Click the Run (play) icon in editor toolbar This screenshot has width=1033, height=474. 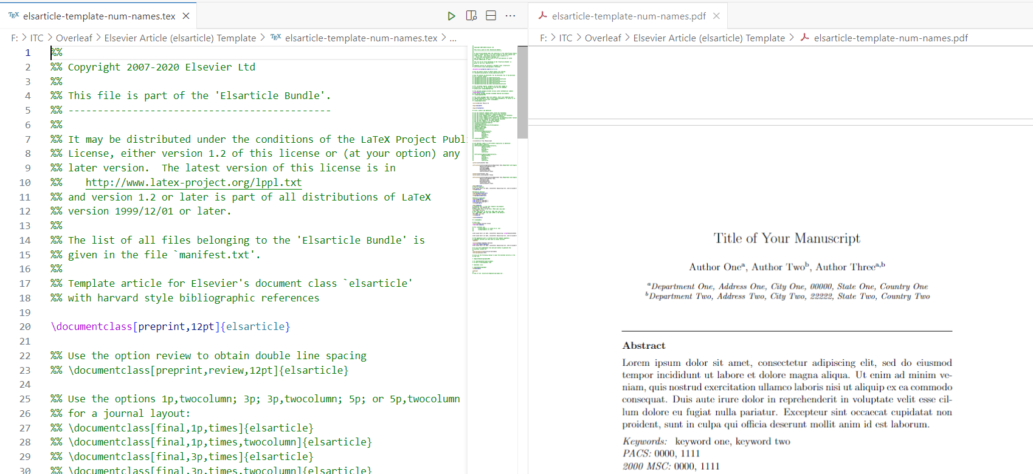pos(451,16)
